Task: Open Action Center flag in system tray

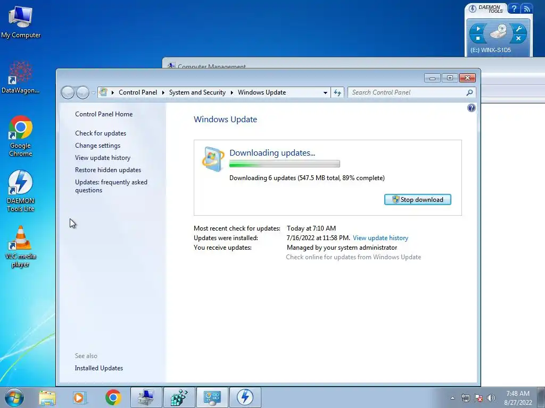Action: pyautogui.click(x=478, y=398)
